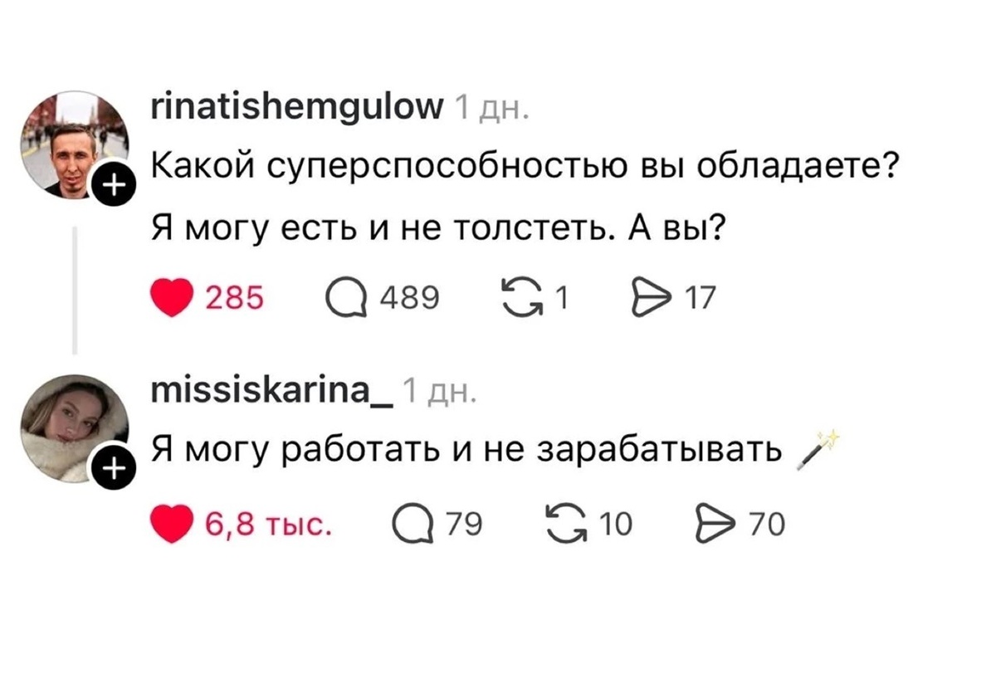Open reply text "Я могу работать и не зарабатывать"
The height and width of the screenshot is (684, 996).
(466, 450)
